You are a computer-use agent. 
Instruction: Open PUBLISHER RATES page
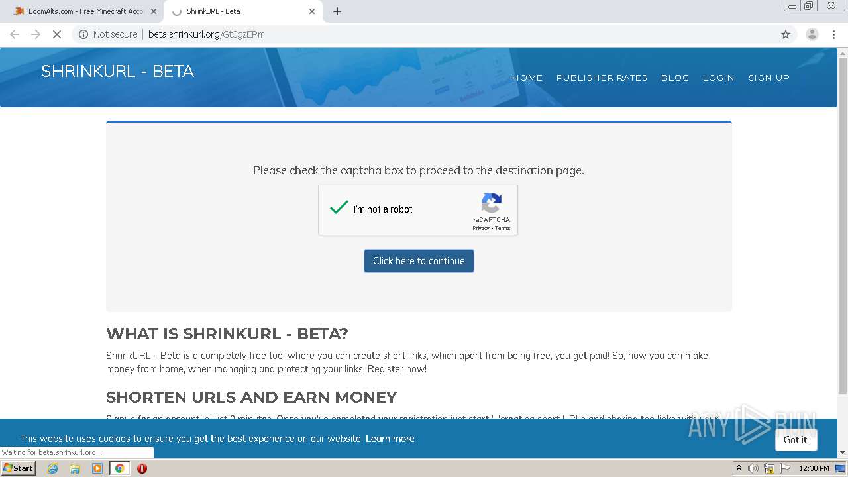602,78
